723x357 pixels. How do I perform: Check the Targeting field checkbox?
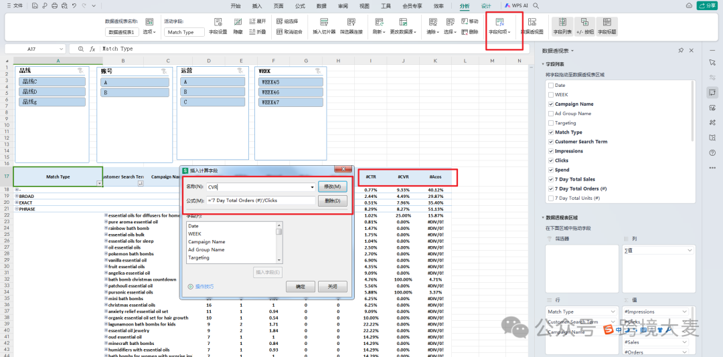pos(550,123)
